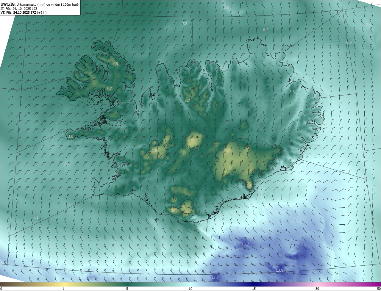Click the 8.0 value label

226,7
